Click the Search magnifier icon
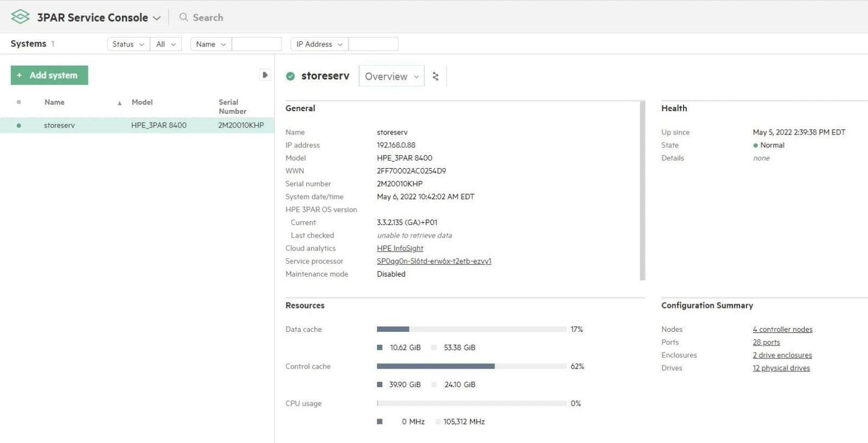Screen dimensions: 868x443 [184, 17]
